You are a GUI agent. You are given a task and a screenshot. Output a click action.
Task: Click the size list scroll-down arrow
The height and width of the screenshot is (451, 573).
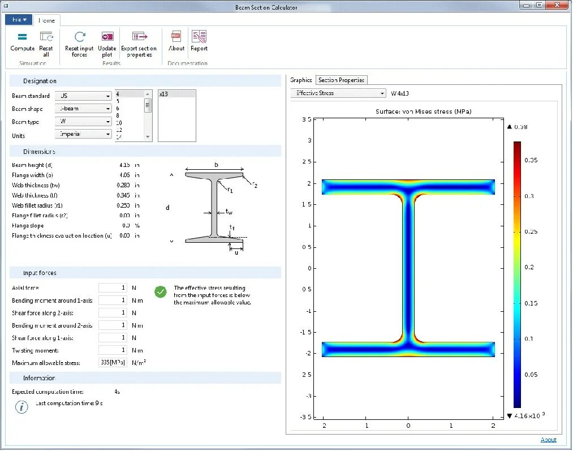[x=148, y=137]
